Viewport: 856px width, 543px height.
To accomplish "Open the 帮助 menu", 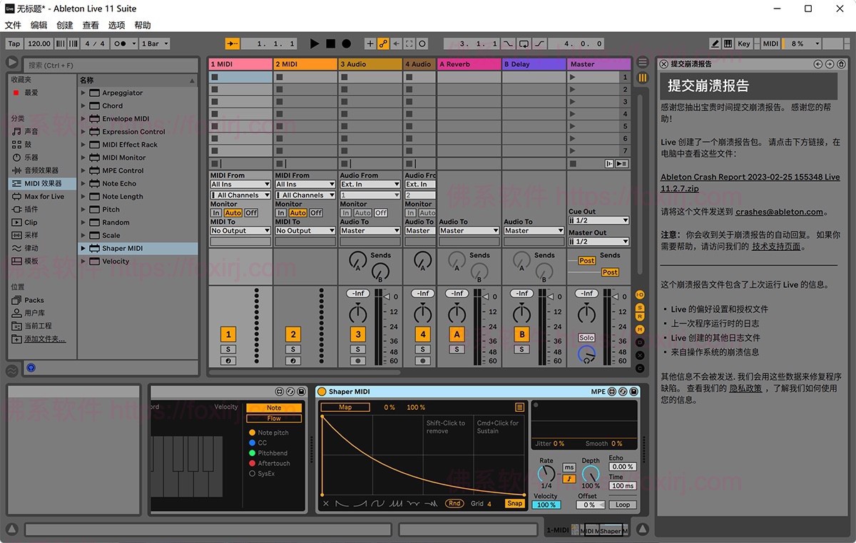I will click(x=143, y=25).
